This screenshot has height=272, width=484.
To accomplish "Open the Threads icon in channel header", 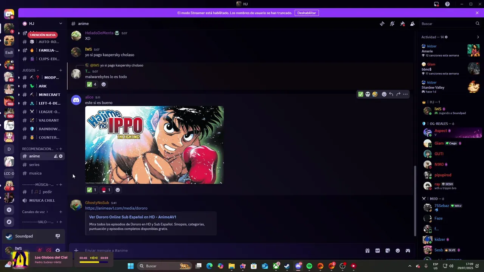I will 382,23.
